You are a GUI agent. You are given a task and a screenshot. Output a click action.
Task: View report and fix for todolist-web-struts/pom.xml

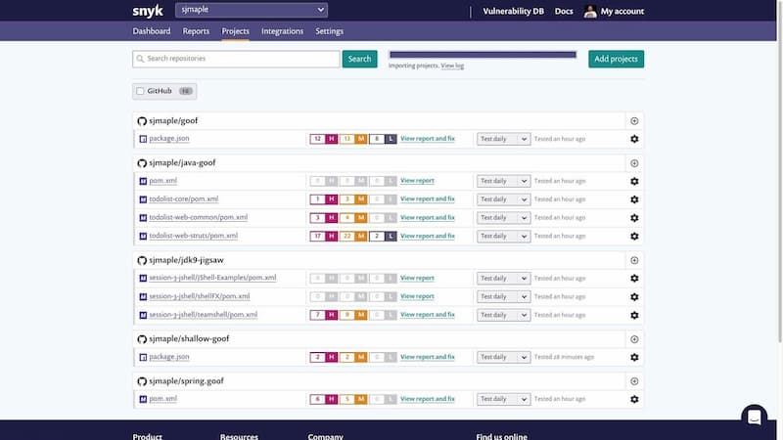pyautogui.click(x=428, y=236)
